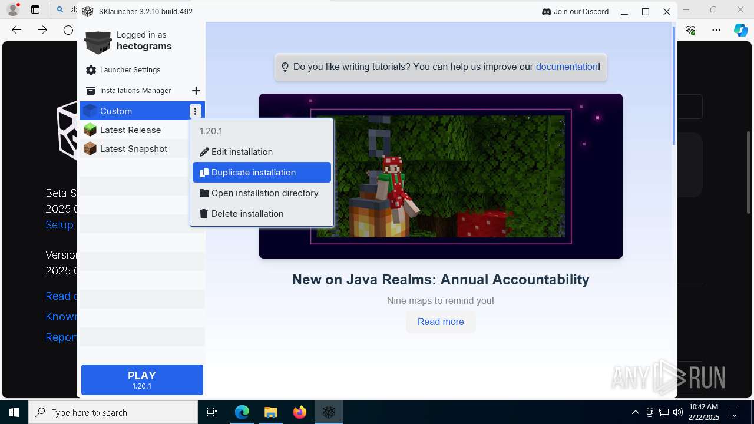The width and height of the screenshot is (754, 424).
Task: Click the PLAY 1.20.1 button
Action: (142, 380)
